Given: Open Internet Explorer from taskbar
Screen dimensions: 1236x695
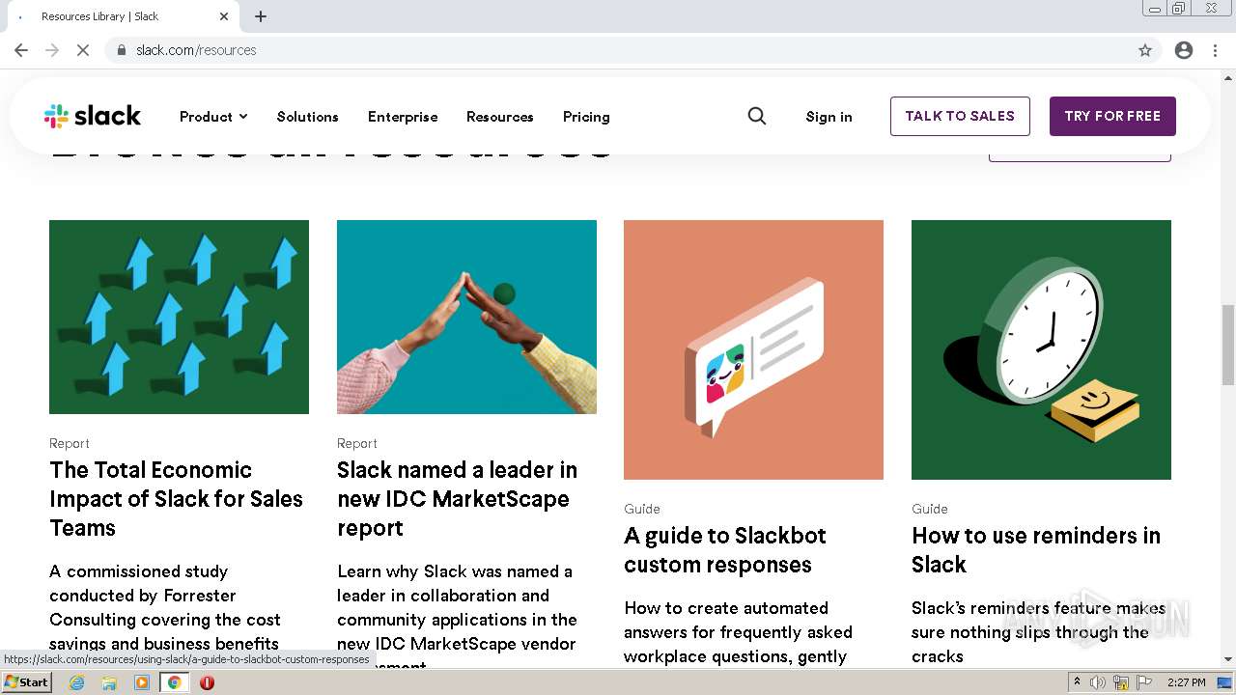Looking at the screenshot, I should point(77,682).
